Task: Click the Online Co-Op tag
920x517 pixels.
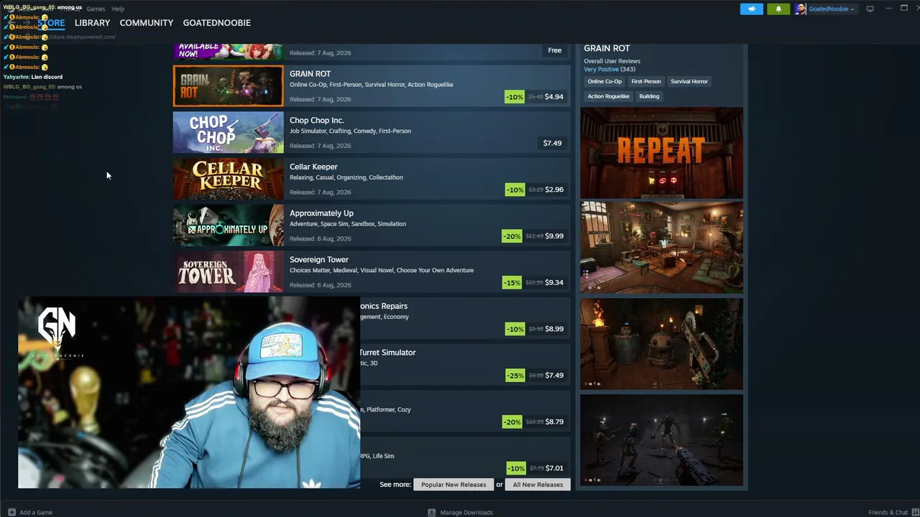Action: 604,81
